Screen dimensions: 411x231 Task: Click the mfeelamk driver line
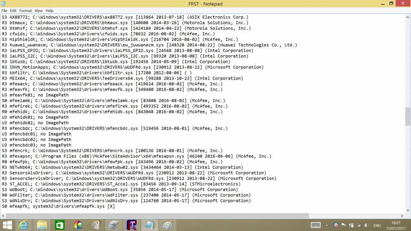point(113,101)
